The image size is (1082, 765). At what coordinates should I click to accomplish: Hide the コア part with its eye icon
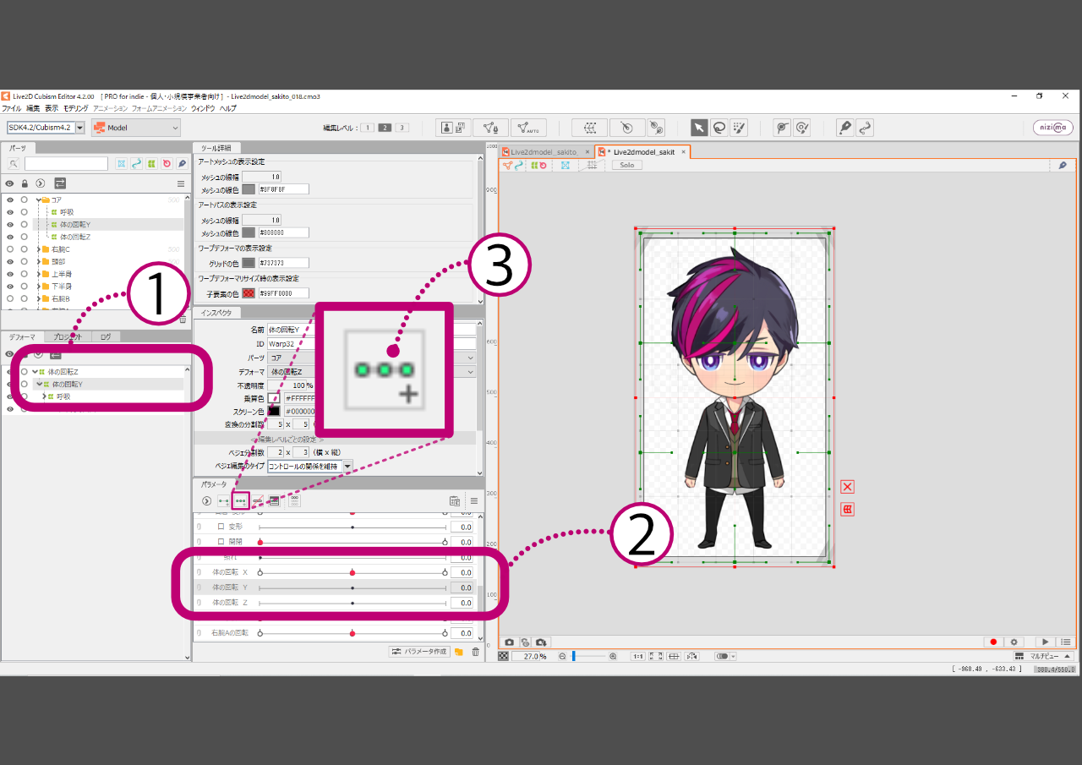click(x=10, y=199)
